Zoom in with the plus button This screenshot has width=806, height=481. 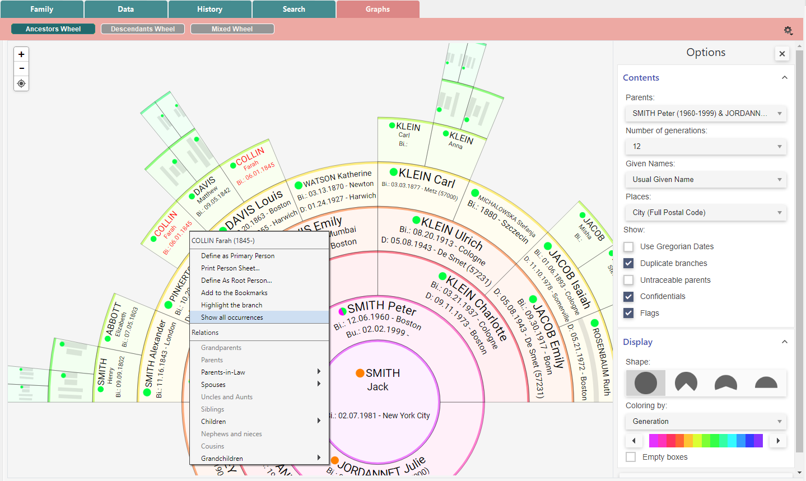point(21,54)
